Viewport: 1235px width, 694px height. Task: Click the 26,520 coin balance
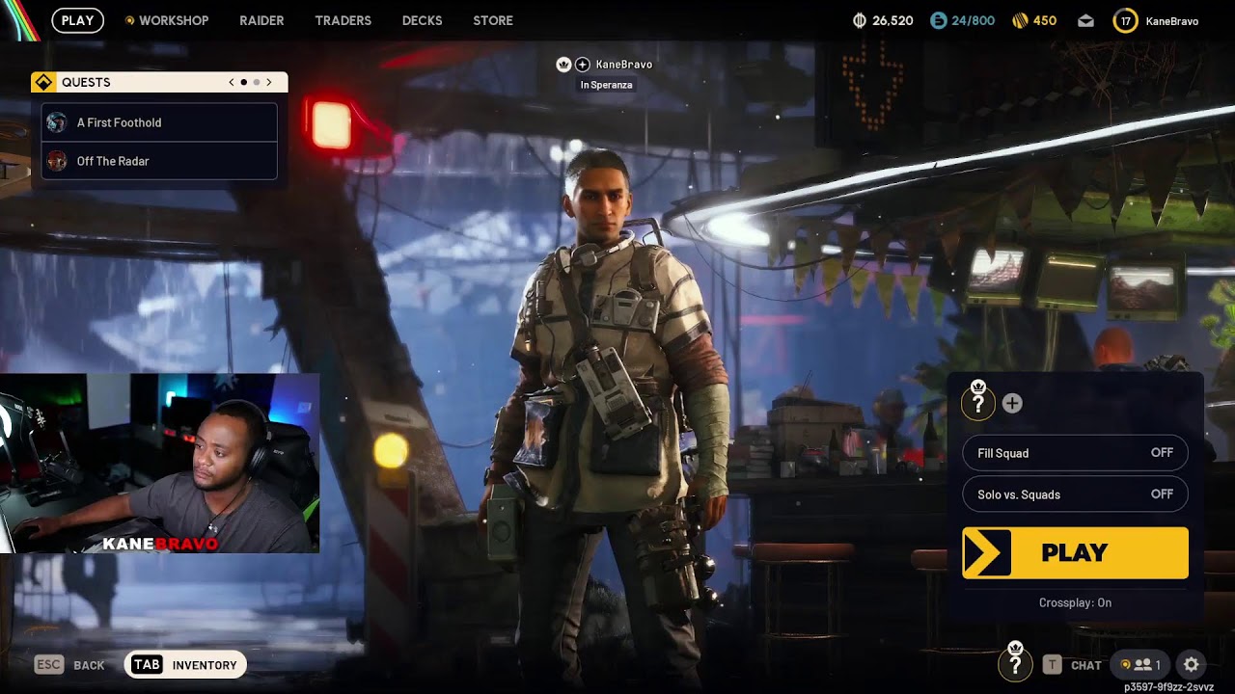[x=892, y=20]
